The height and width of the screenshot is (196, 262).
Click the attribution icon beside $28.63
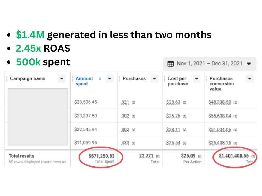(x=184, y=102)
